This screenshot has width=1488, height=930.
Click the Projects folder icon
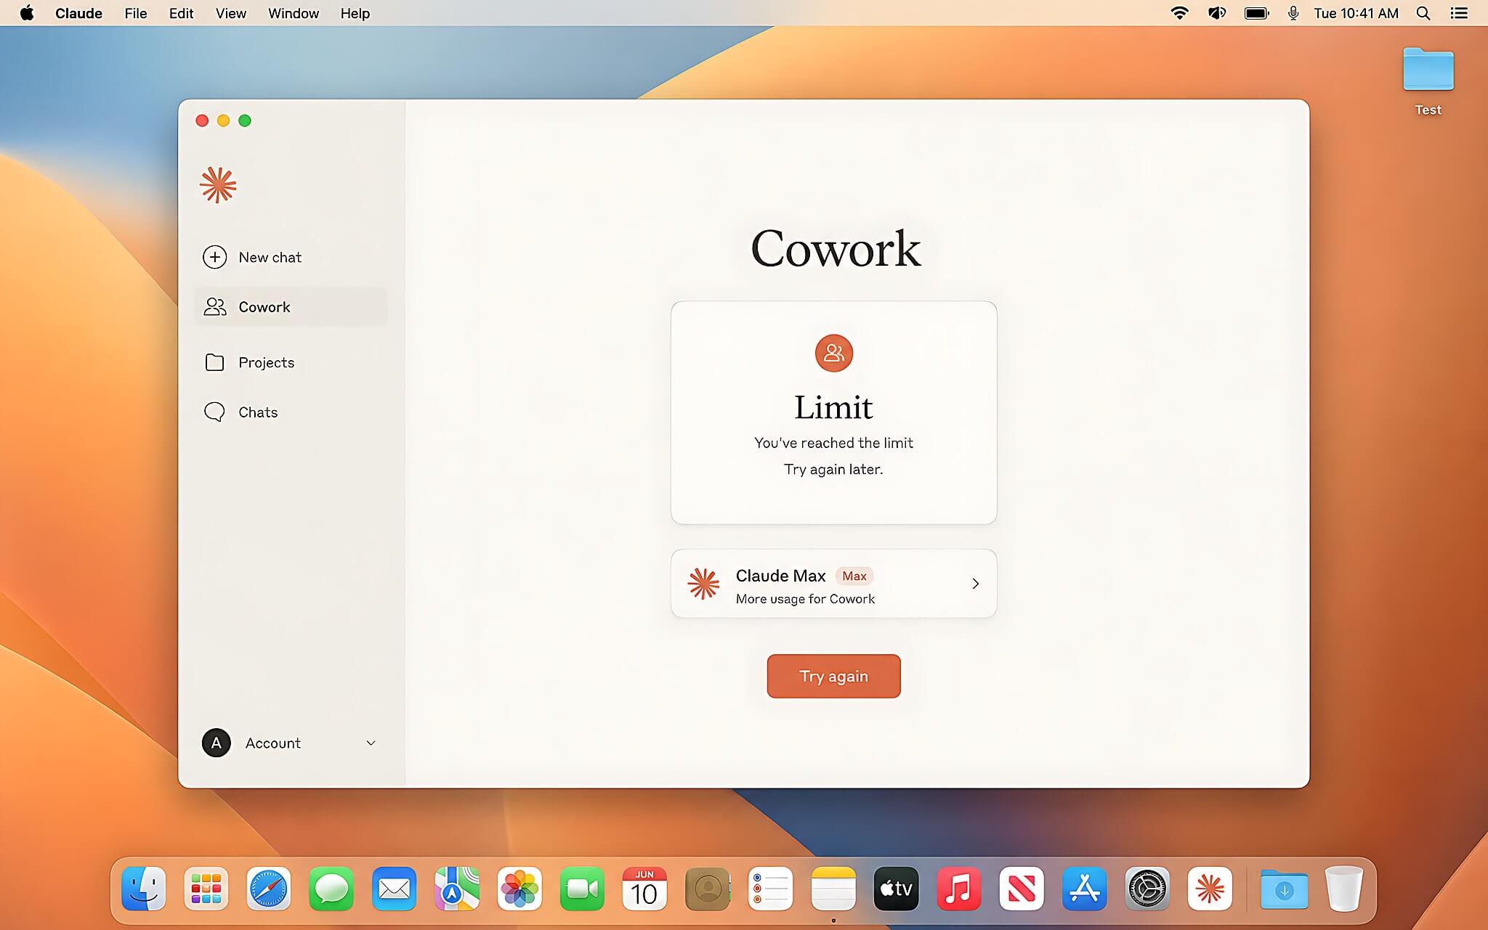(214, 362)
